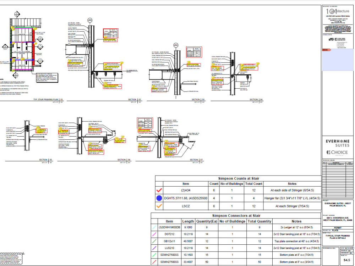Click the section callout bubble atop the stair plan
This screenshot has height=266, width=355.
(17, 14)
